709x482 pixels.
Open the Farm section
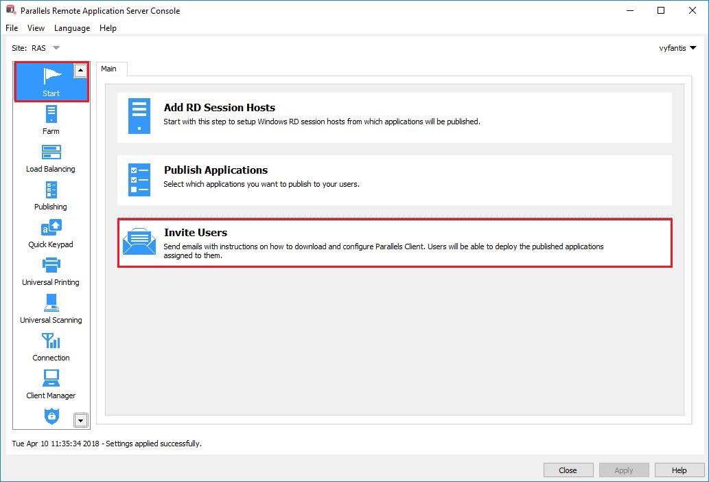pos(51,119)
